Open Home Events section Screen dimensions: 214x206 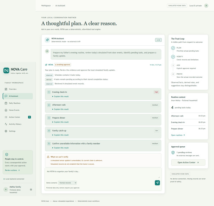[x=18, y=110]
